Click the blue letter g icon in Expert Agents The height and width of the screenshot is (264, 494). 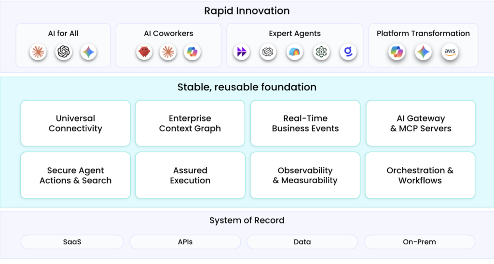pos(348,52)
